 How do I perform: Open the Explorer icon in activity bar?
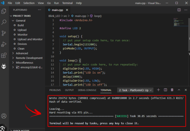pyautogui.click(x=4, y=11)
